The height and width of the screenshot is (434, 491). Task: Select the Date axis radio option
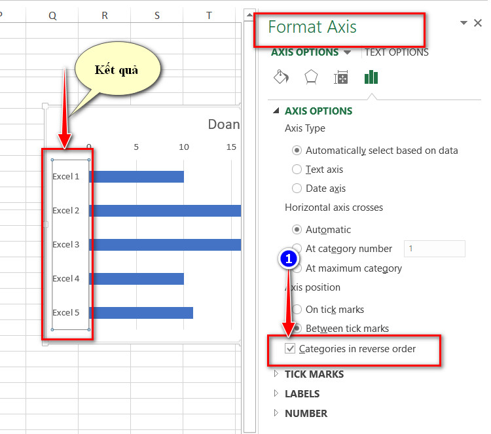pos(297,189)
